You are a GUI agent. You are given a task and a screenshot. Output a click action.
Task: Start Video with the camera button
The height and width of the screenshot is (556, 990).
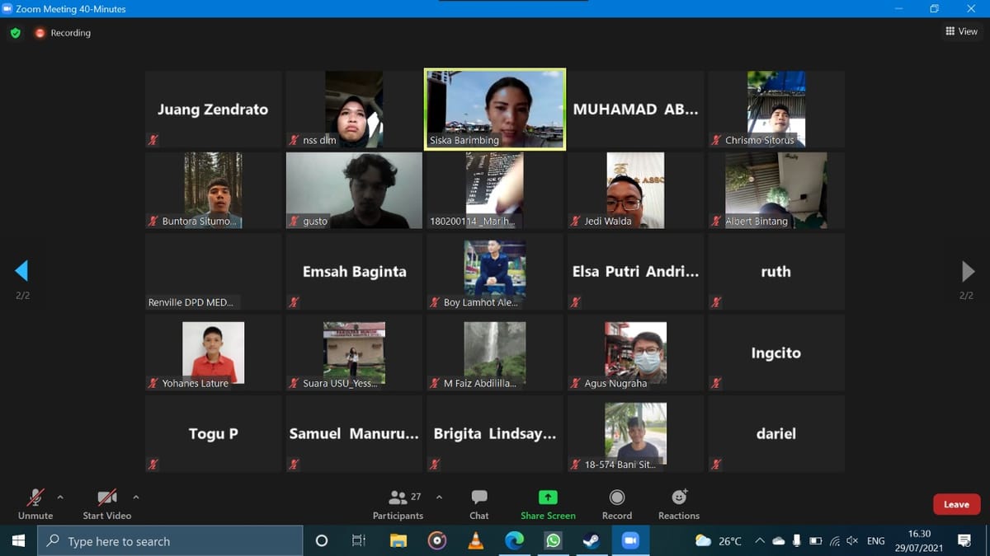point(106,503)
